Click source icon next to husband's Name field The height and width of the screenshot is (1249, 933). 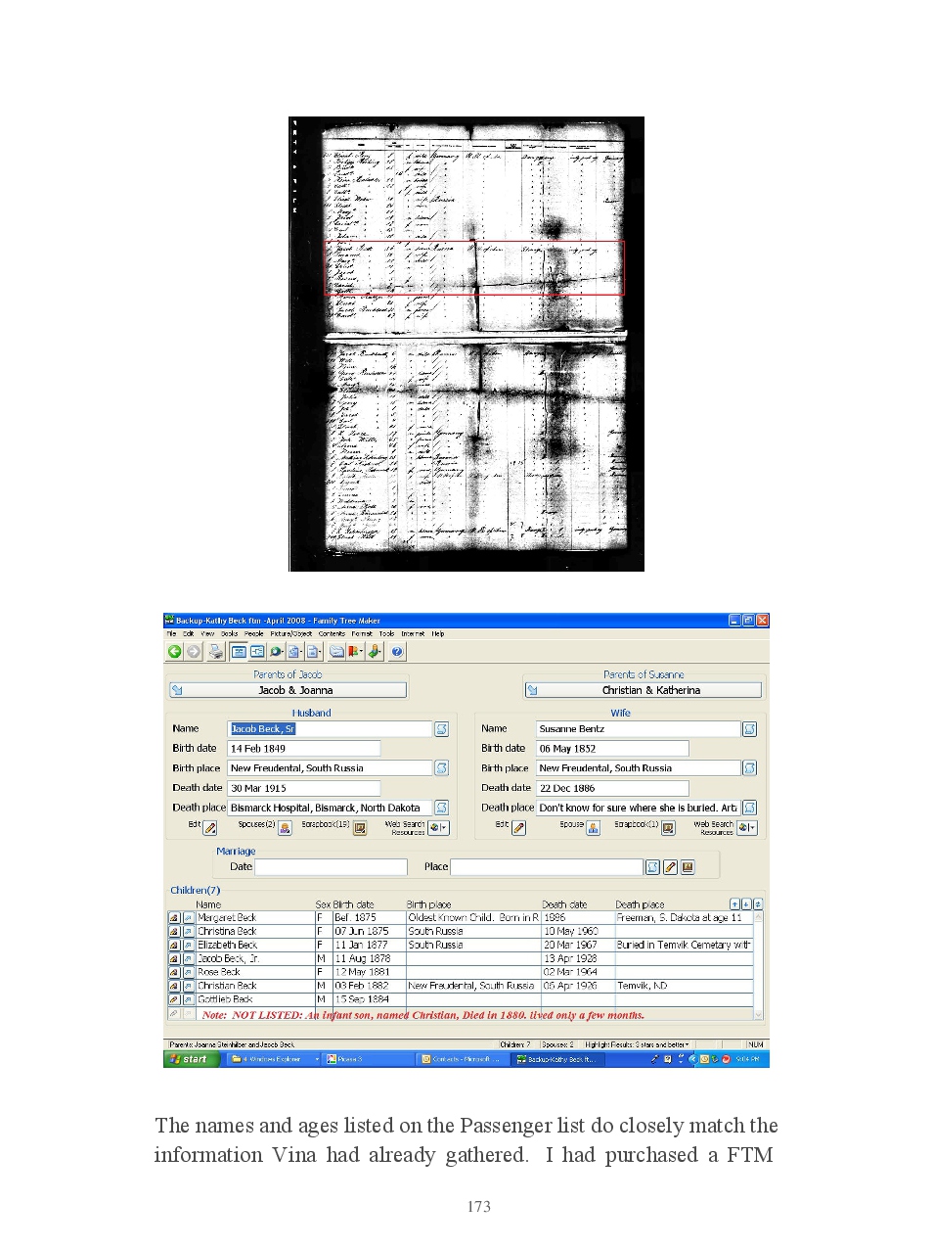tap(441, 729)
